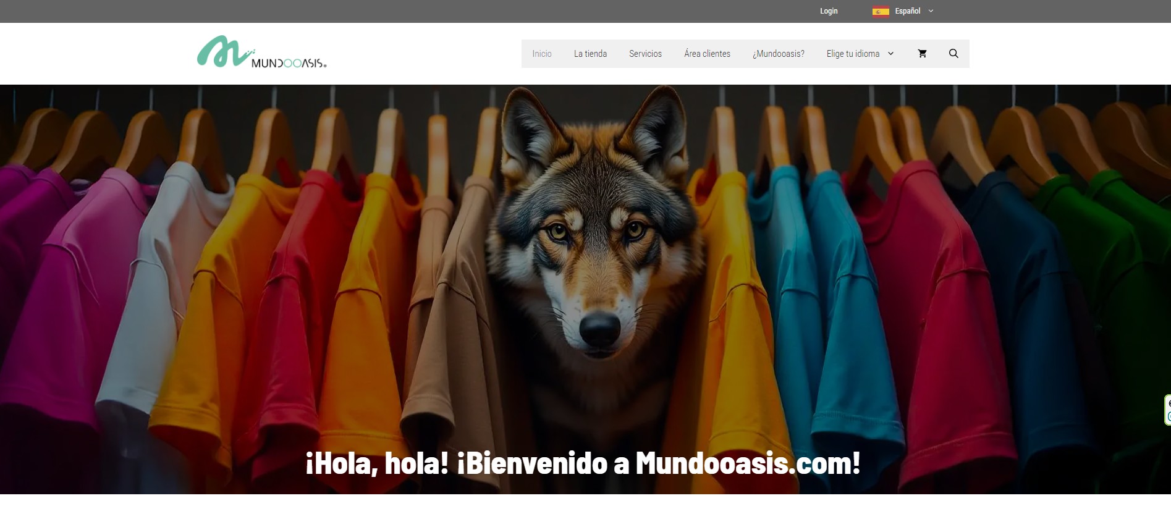Open the shopping cart icon
Image resolution: width=1171 pixels, height=527 pixels.
pyautogui.click(x=922, y=54)
